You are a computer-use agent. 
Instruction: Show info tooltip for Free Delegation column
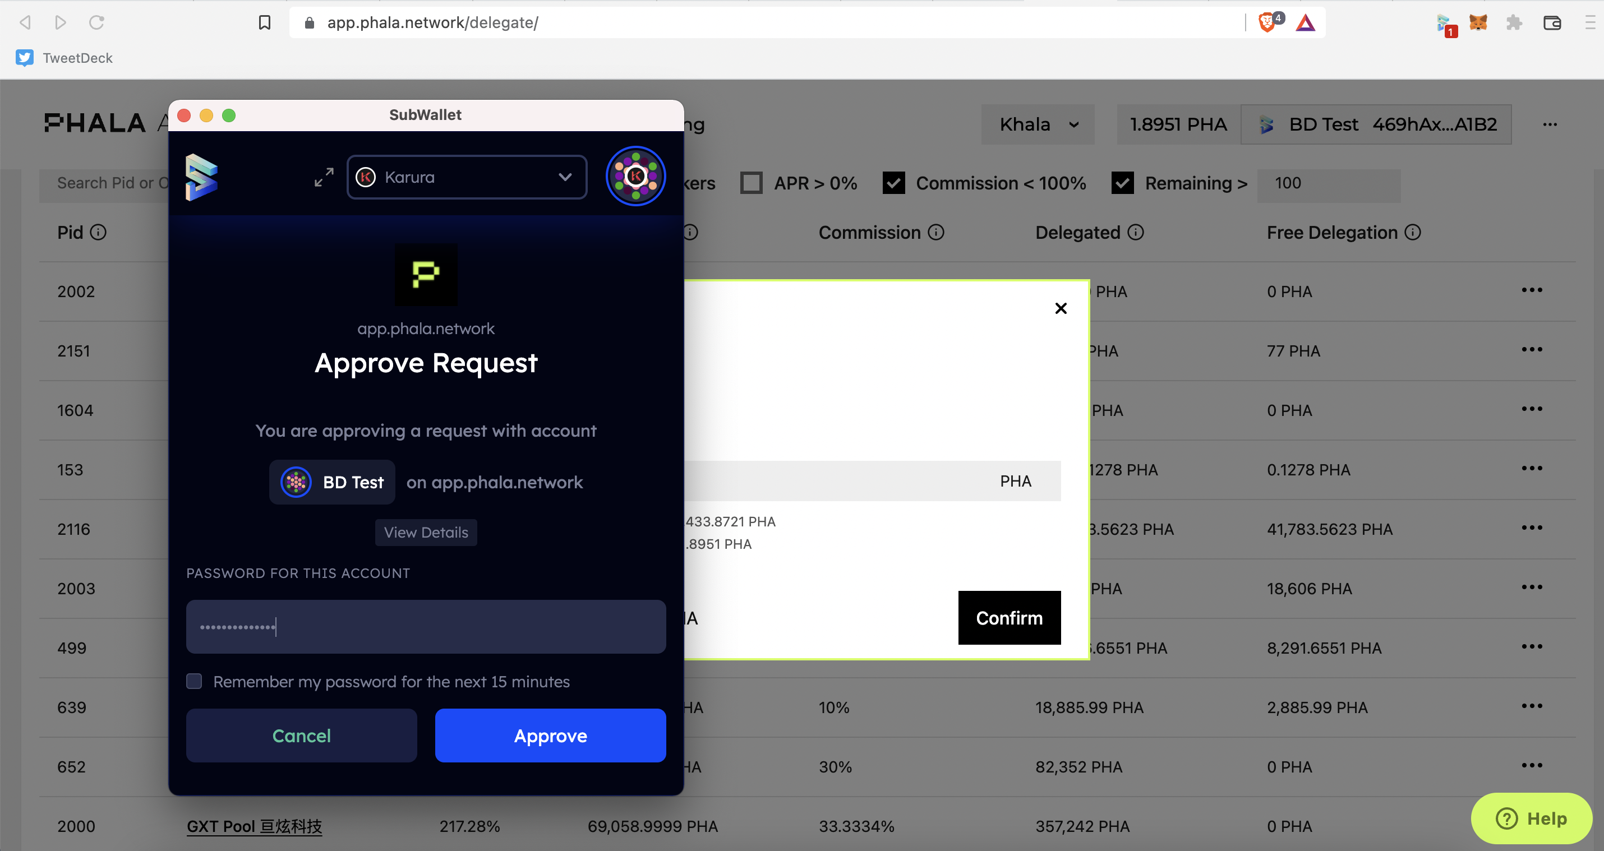pos(1413,232)
